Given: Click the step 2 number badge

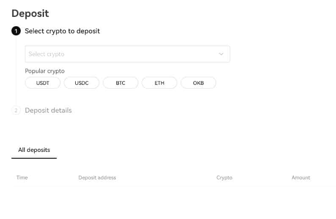Looking at the screenshot, I should tap(16, 111).
